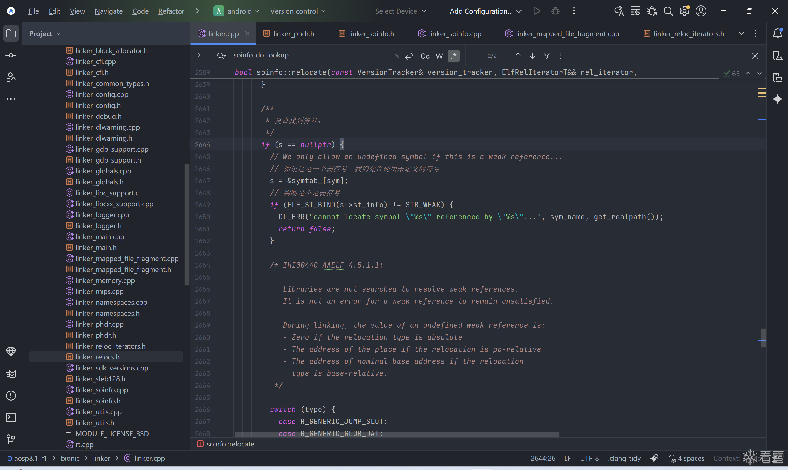Open the Problems tool window icon
Viewport: 788px width, 470px height.
11,396
